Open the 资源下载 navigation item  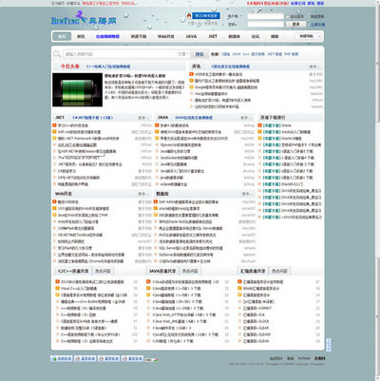pyautogui.click(x=139, y=36)
